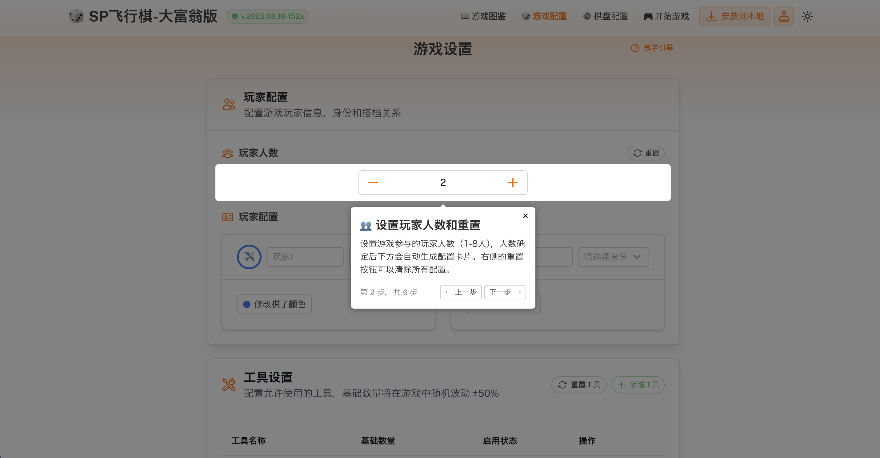Close the tutorial popover with X
Image resolution: width=880 pixels, height=458 pixels.
tap(526, 216)
